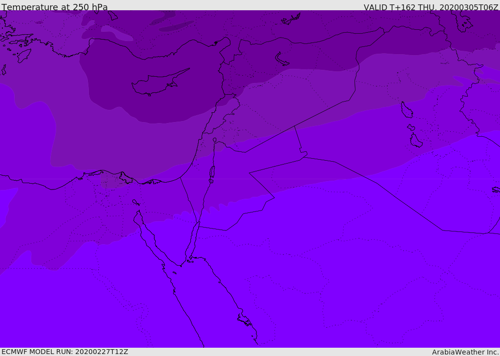Click the 'ArabiaWeather Inc.' credit text
The image size is (500, 356).
point(465,352)
